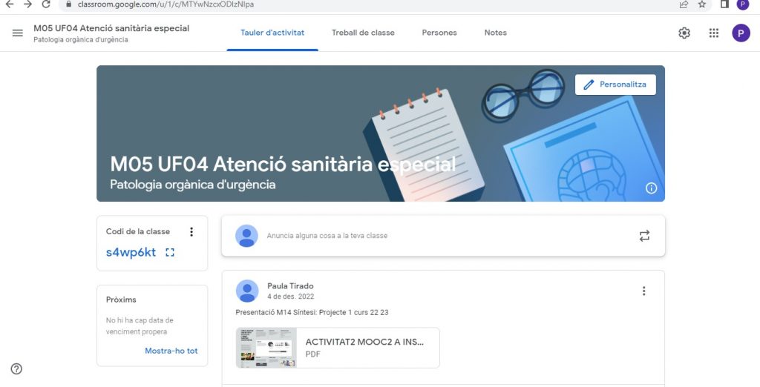Open Paula Tirado post options menu
Image resolution: width=760 pixels, height=387 pixels.
643,291
